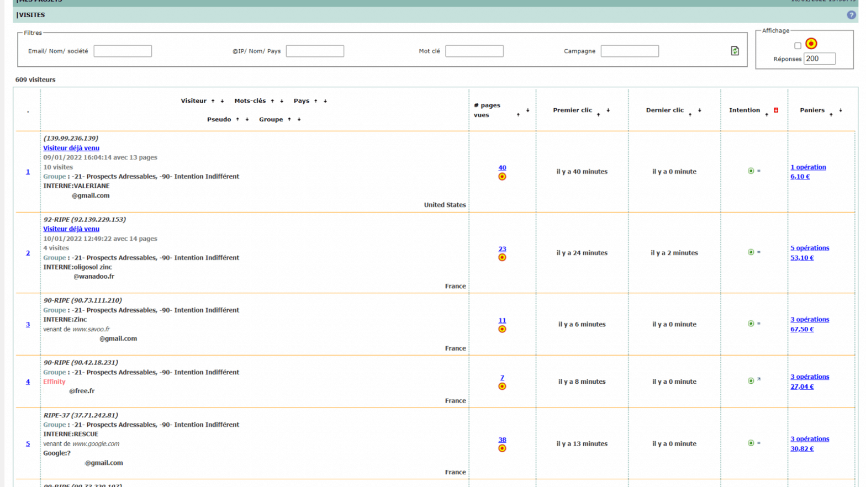Viewport: 866px width, 487px height.
Task: Click red Intention sort indicator icon
Action: pyautogui.click(x=776, y=110)
